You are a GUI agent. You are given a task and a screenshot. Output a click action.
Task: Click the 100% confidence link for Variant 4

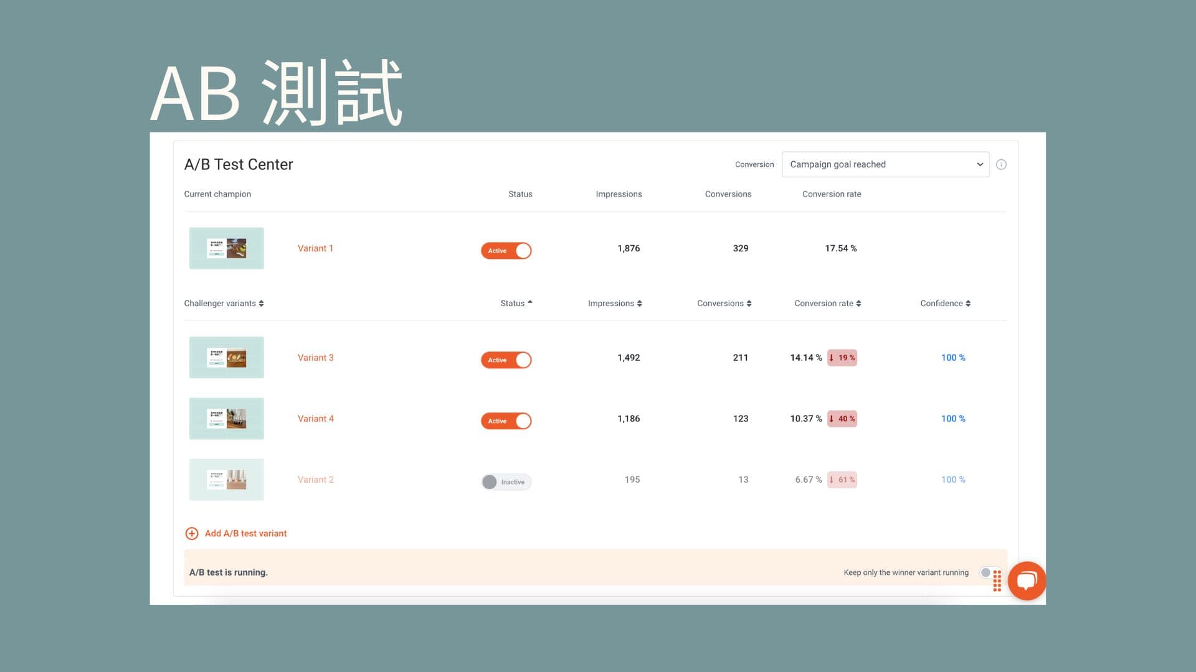[952, 418]
